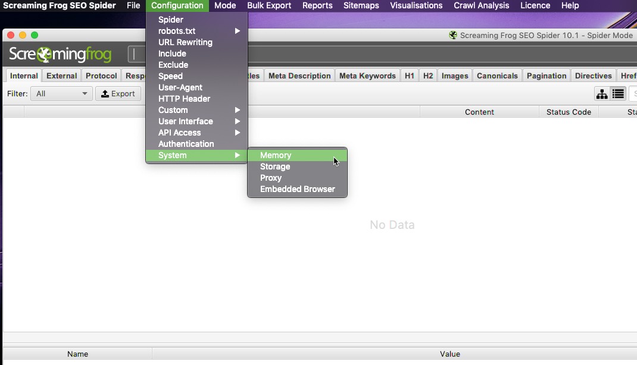Open the Filter All dropdown

61,93
